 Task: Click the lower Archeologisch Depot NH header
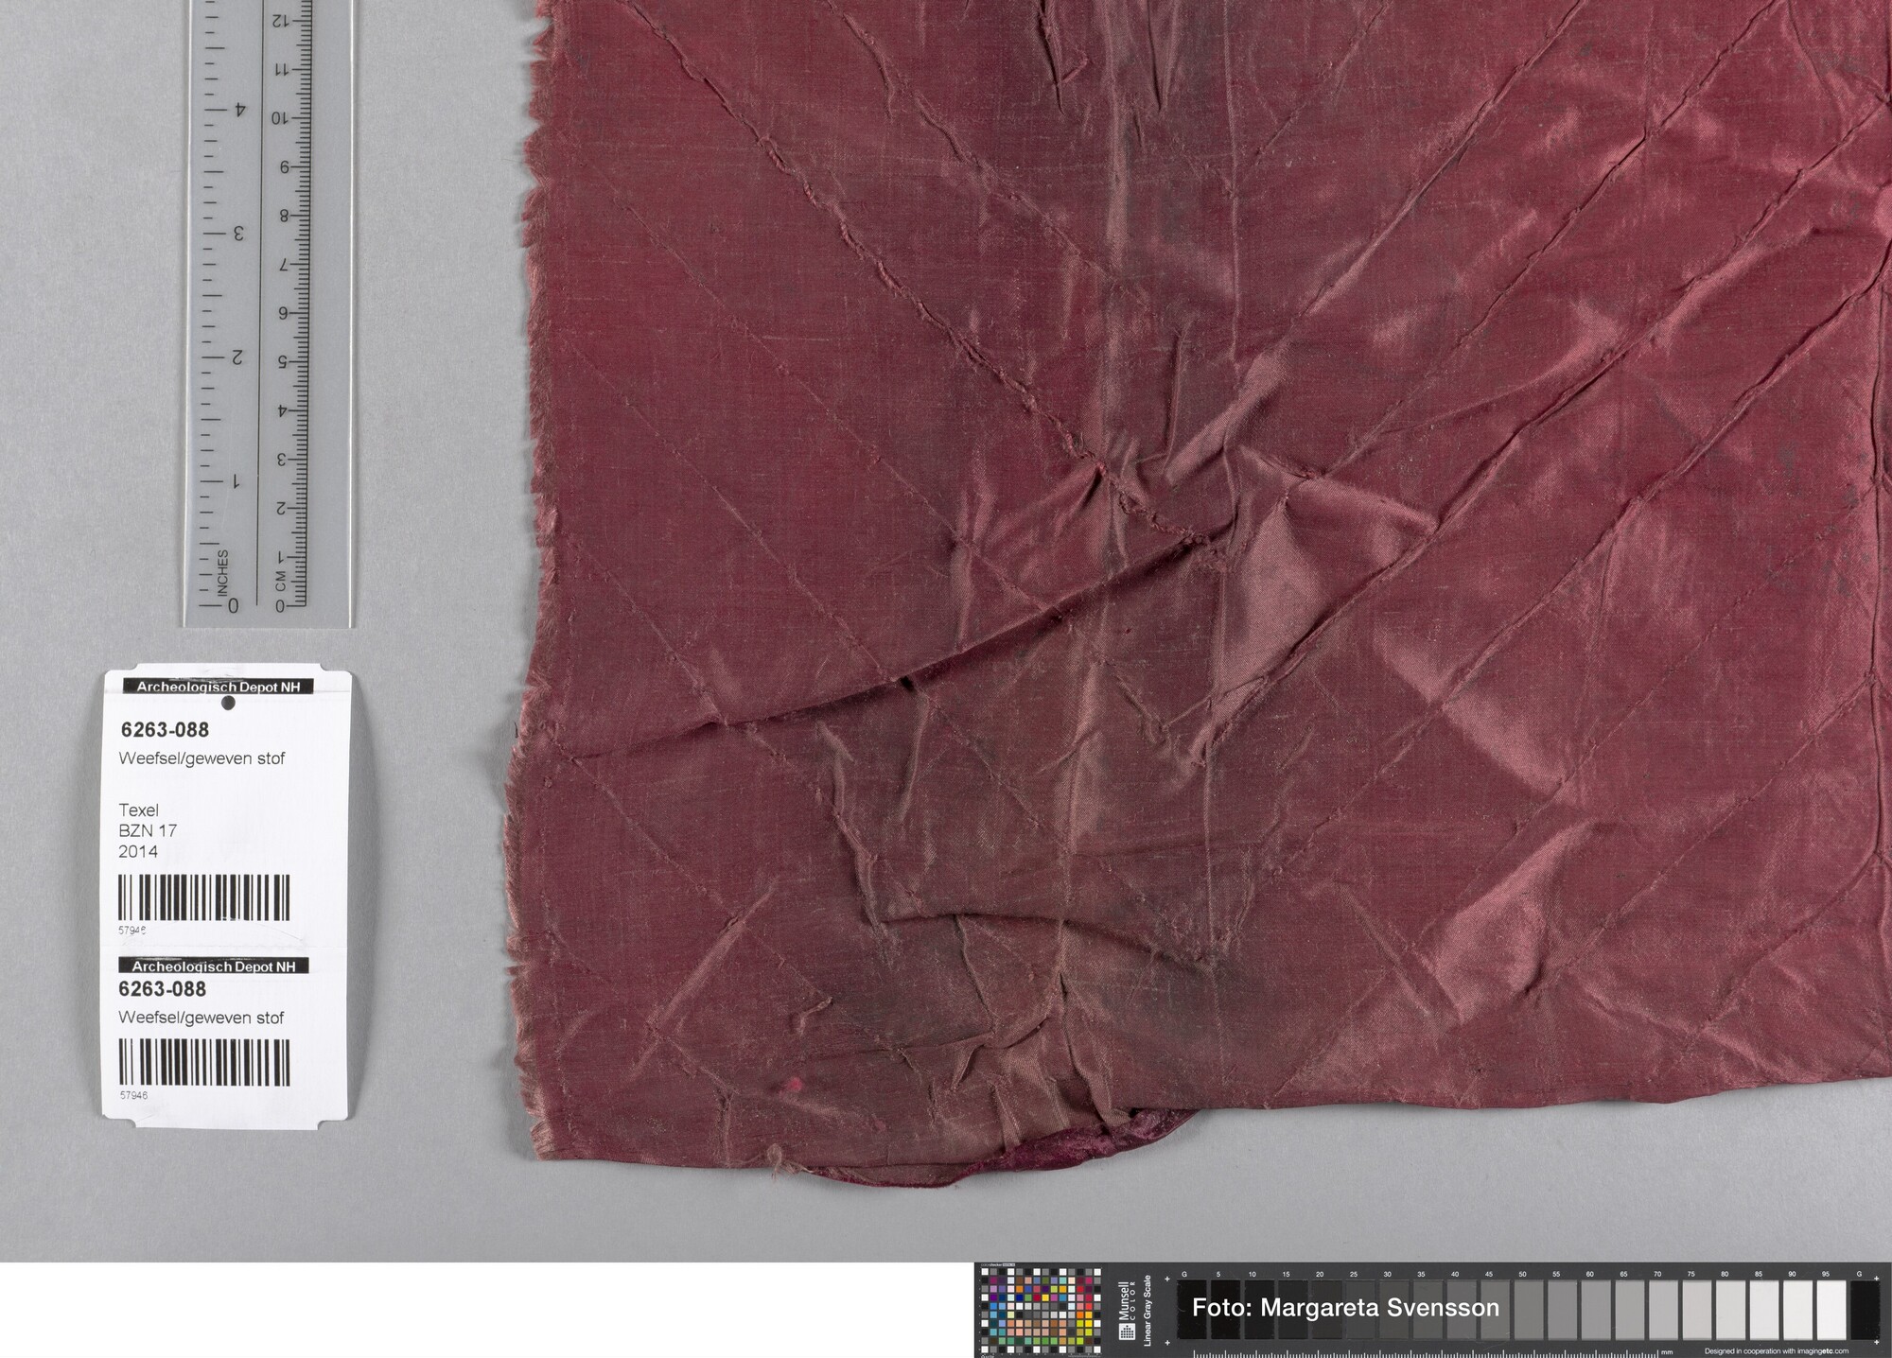click(x=214, y=966)
